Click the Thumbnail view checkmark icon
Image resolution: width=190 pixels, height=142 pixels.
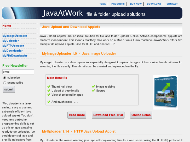click(x=49, y=87)
